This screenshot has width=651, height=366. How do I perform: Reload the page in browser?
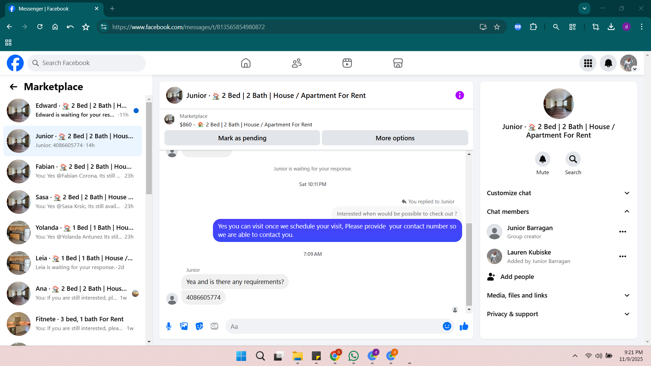point(40,27)
